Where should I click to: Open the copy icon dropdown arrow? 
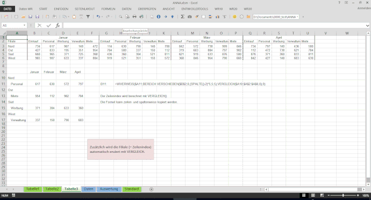(x=68, y=17)
